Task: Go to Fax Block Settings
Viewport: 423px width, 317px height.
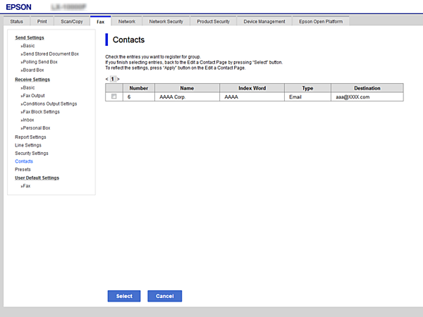Action: coord(42,112)
